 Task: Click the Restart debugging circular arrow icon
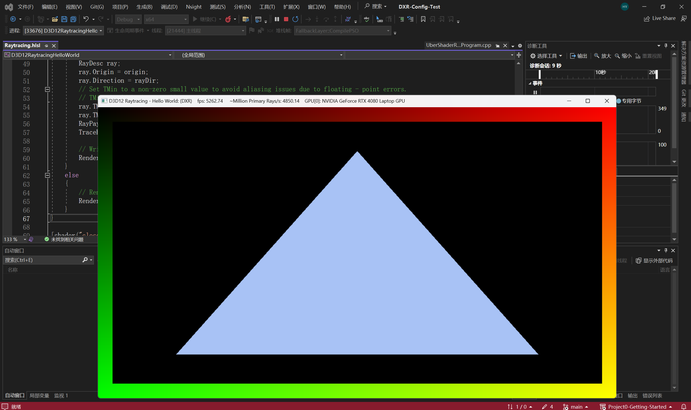pyautogui.click(x=295, y=19)
